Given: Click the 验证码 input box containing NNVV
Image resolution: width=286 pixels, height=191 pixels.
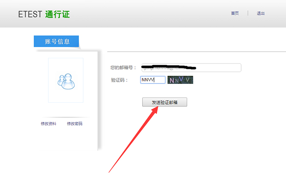Looking at the screenshot, I should click(x=152, y=80).
